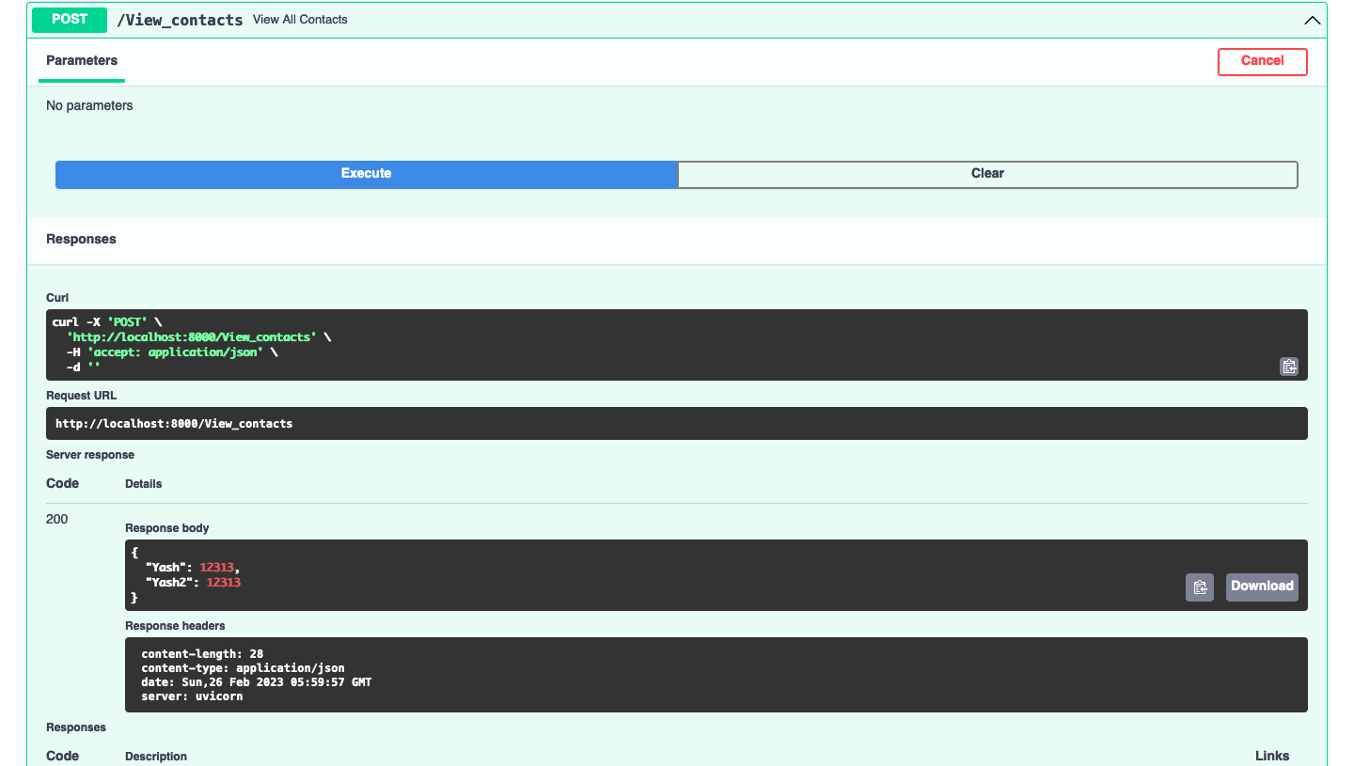Viewport: 1354px width, 766px height.
Task: Download the response body
Action: pos(1262,586)
